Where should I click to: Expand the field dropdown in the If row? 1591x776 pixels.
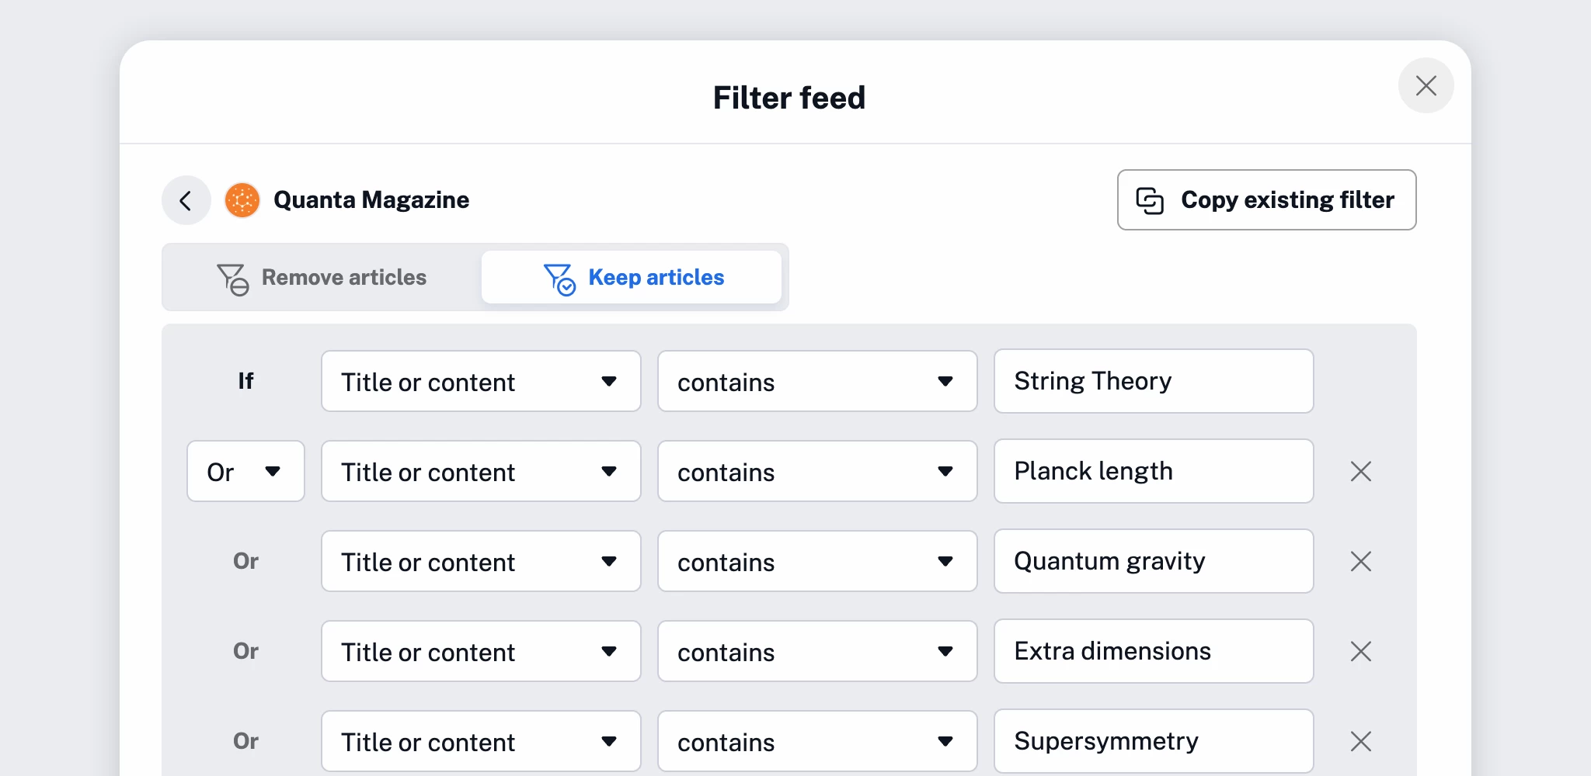[481, 381]
